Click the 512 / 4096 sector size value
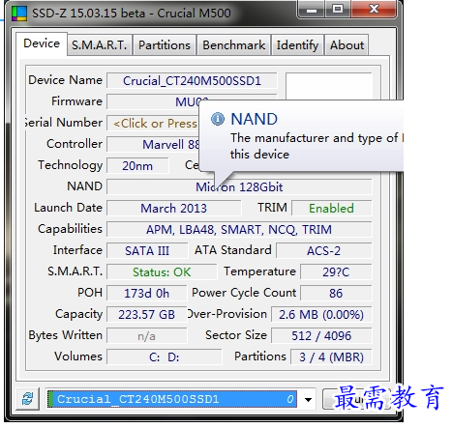This screenshot has width=452, height=428. (x=321, y=336)
